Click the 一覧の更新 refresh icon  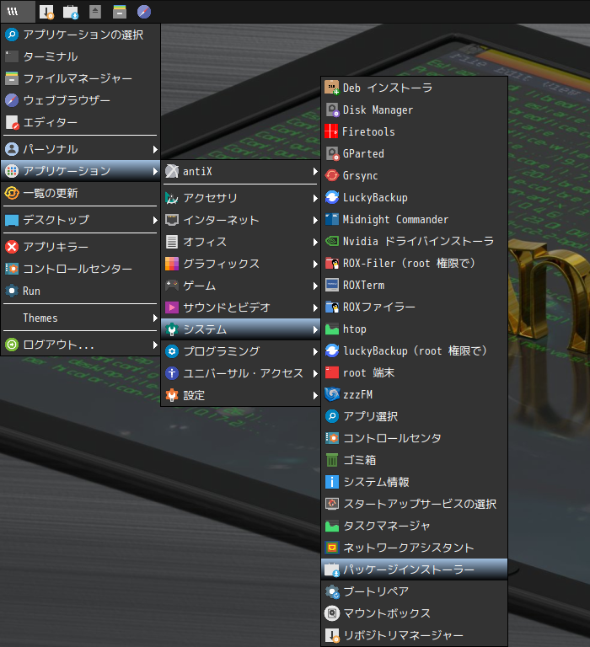[x=12, y=193]
